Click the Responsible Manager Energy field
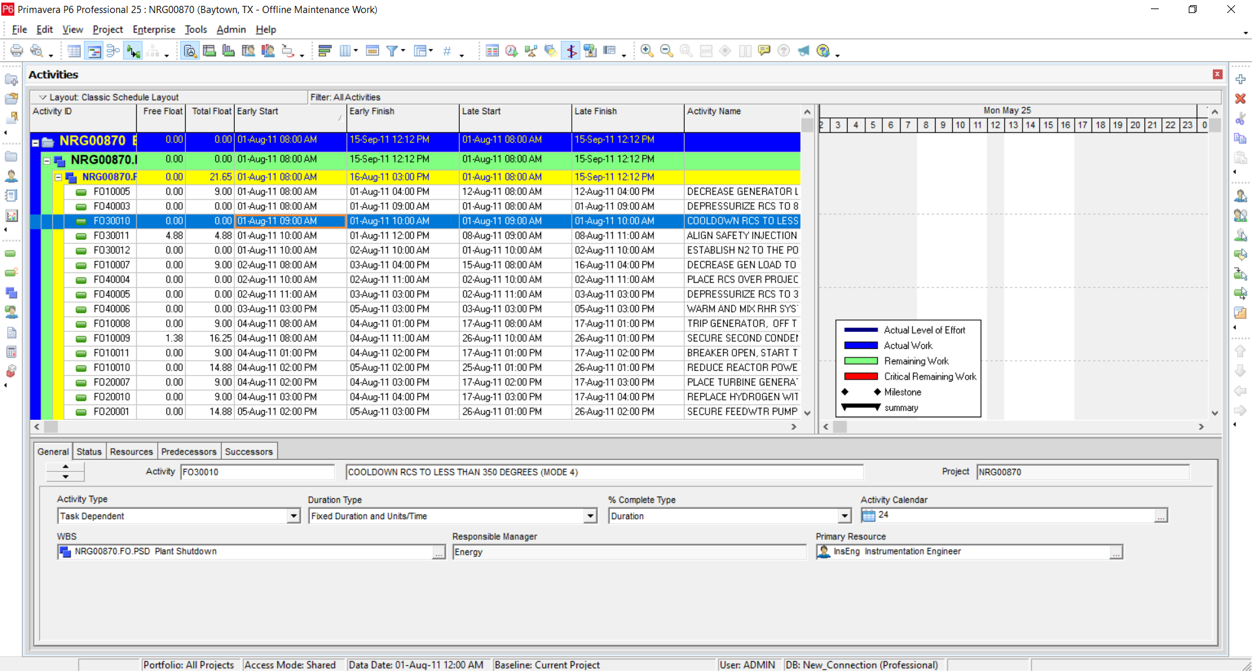 click(x=629, y=552)
